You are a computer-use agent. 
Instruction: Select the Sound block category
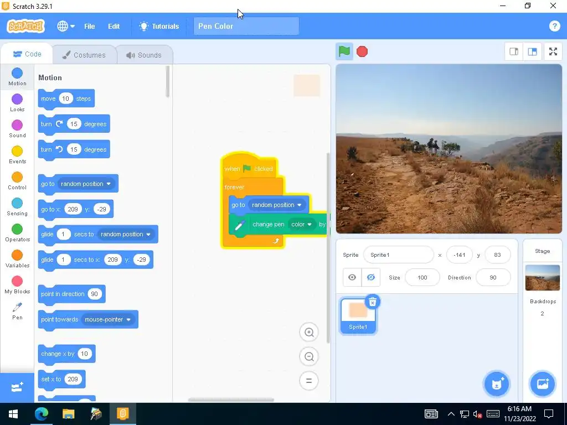tap(17, 128)
